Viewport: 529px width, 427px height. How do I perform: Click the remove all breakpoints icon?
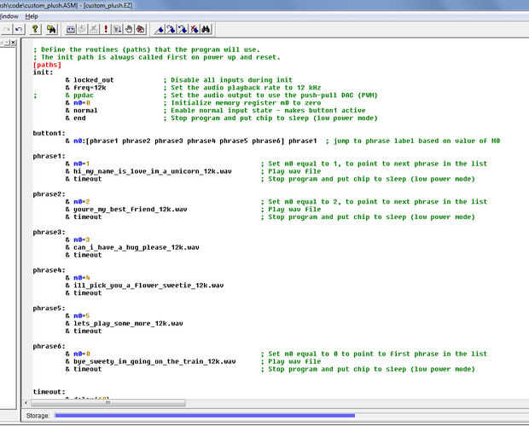pyautogui.click(x=141, y=30)
